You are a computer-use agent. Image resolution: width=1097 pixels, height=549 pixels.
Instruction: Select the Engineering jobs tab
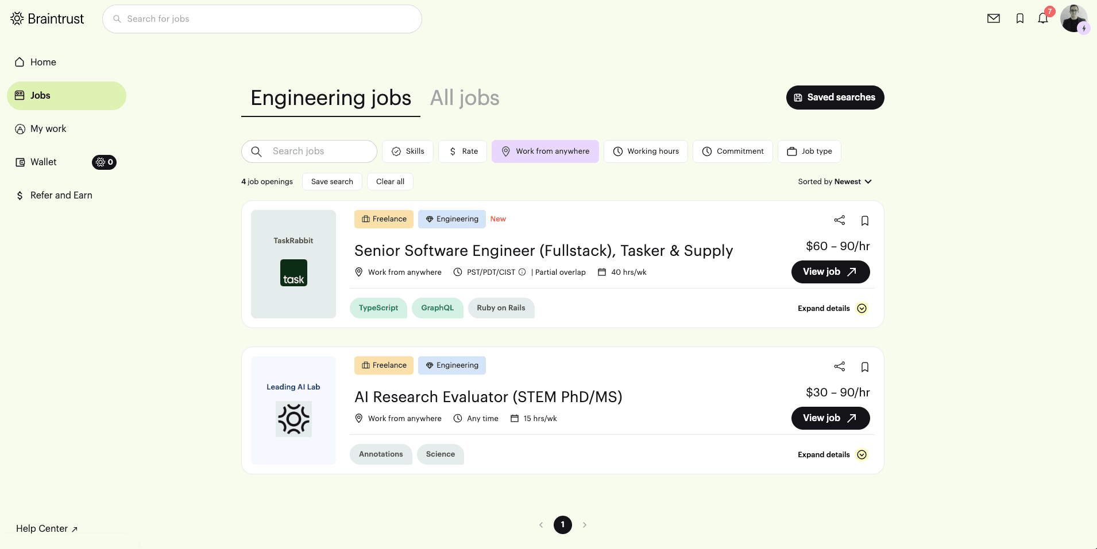tap(331, 98)
